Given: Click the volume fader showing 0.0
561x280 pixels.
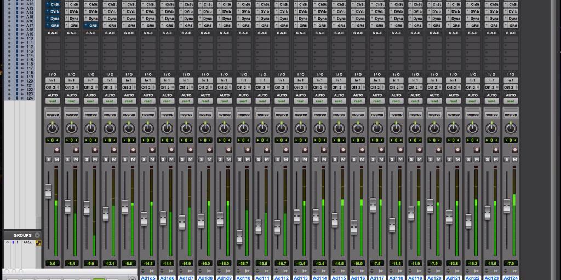Looking at the screenshot, I should click(x=48, y=191).
